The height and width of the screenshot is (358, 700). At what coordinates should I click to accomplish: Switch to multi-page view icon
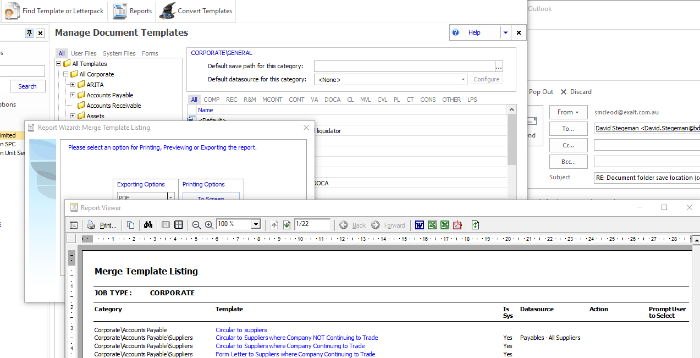point(179,225)
